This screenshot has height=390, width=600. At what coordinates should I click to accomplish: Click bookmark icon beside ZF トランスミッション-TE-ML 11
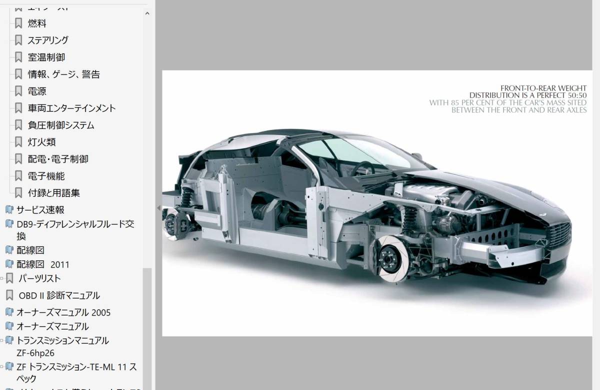pyautogui.click(x=9, y=367)
